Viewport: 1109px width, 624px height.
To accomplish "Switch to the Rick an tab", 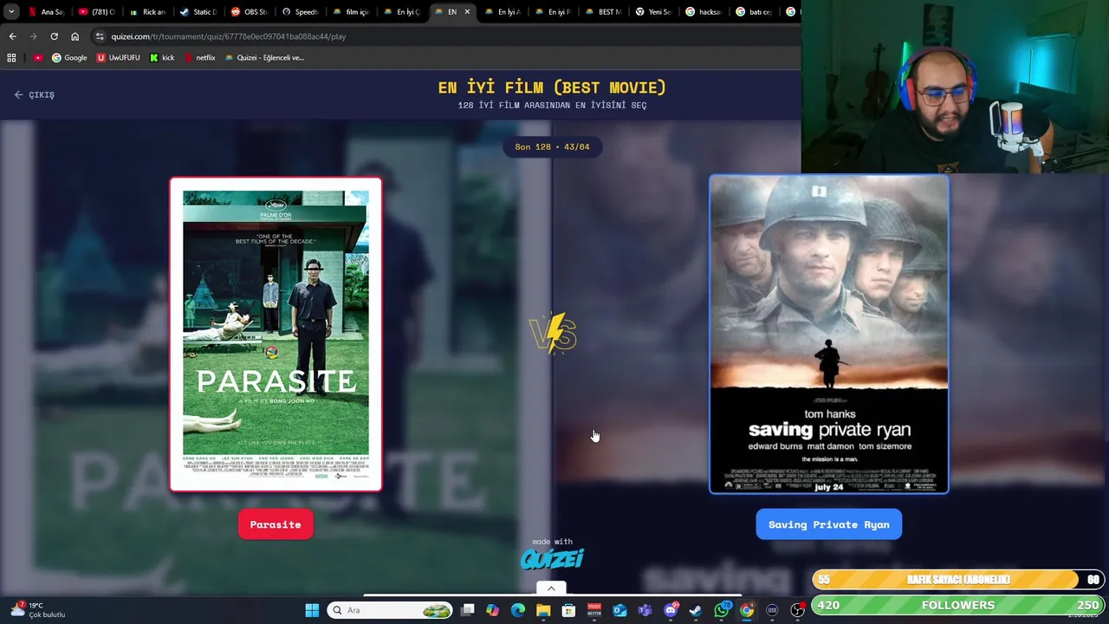I will pyautogui.click(x=147, y=12).
